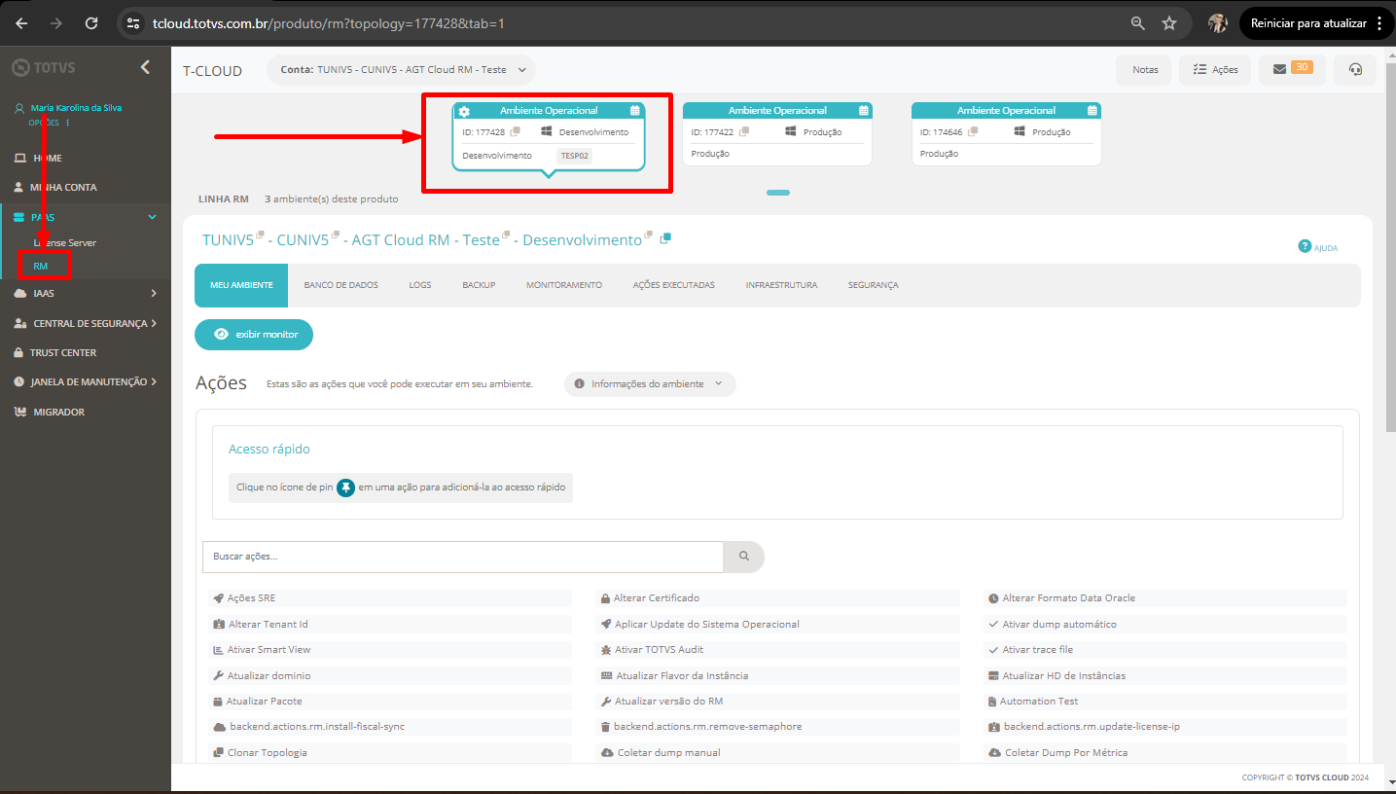Copy 'AGT Cloud RM - Teste' via copy icon
The image size is (1396, 794).
tap(506, 235)
